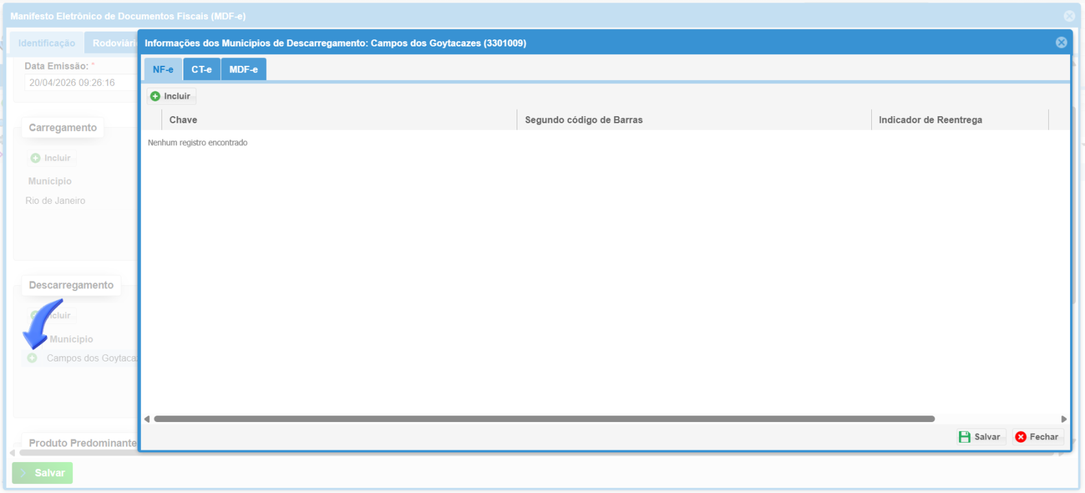This screenshot has height=493, width=1085.
Task: Click 'Nenhum registro encontrado' message
Action: 198,143
